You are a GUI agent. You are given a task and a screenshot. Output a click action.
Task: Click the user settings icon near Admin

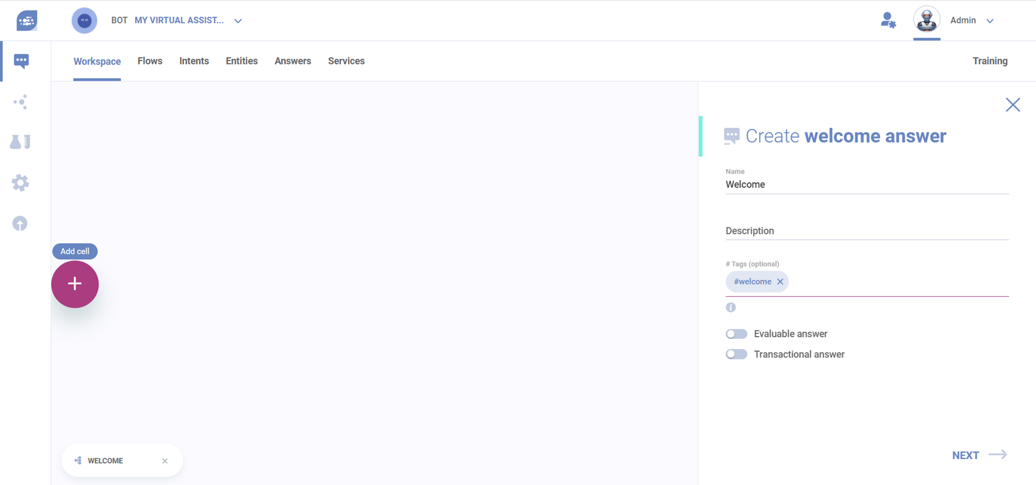click(x=888, y=21)
